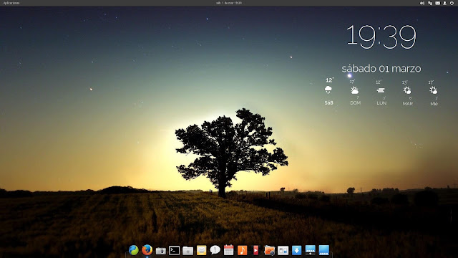Click the 19:39 desktop clock widget

381,37
